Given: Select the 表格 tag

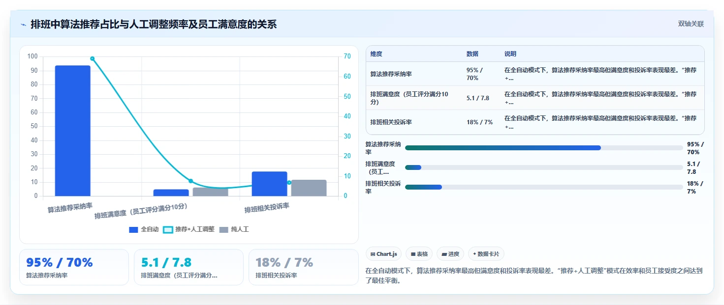Looking at the screenshot, I should [419, 254].
